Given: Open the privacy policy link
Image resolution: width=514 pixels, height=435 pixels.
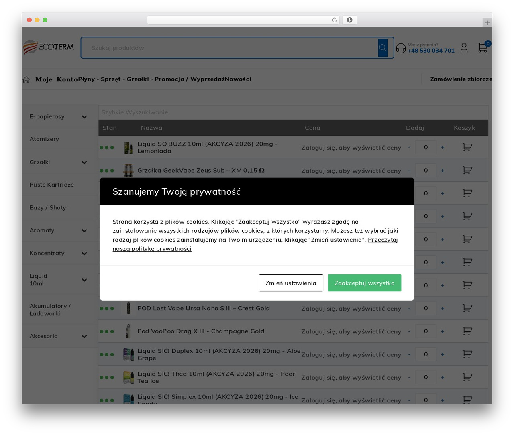Looking at the screenshot, I should pyautogui.click(x=255, y=244).
